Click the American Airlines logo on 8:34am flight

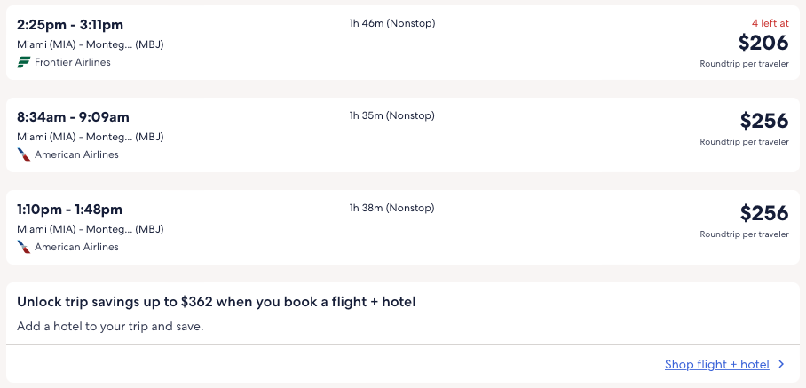coord(24,154)
